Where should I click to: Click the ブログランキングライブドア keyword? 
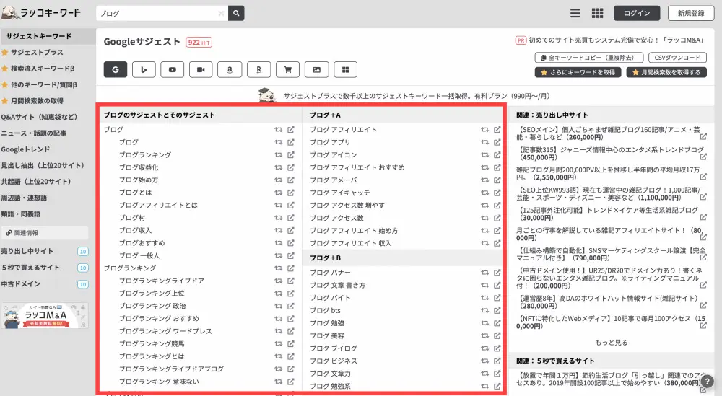click(162, 281)
